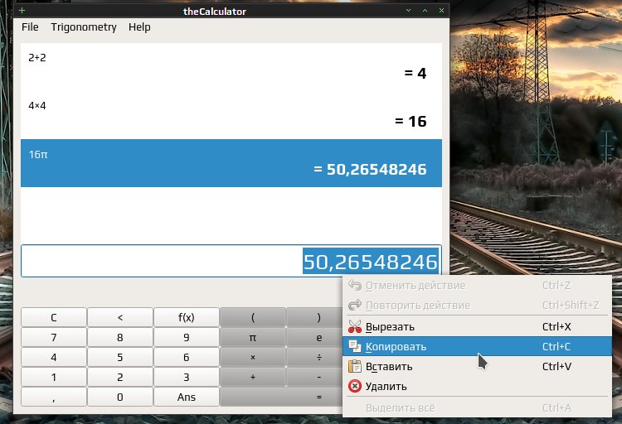Click digit 2 on the keypad
This screenshot has height=424, width=622.
(119, 378)
